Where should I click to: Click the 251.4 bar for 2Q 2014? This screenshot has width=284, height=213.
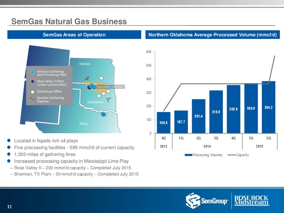click(x=198, y=116)
